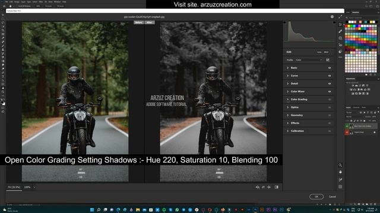The width and height of the screenshot is (380, 213).
Task: Select Photoshop's Zoom tool in left toolbar
Action: (x=3, y=92)
